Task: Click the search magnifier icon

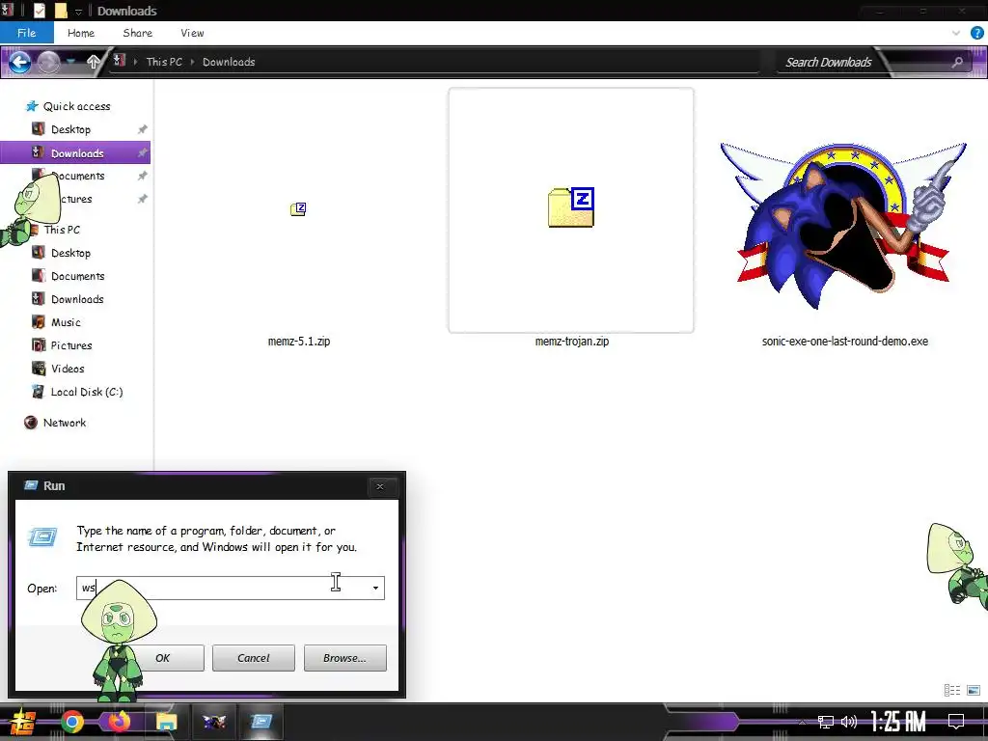Action: point(957,62)
